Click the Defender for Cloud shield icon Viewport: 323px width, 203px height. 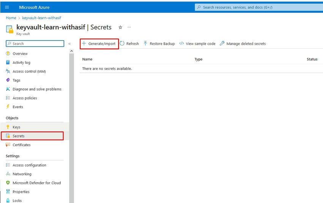click(8, 183)
